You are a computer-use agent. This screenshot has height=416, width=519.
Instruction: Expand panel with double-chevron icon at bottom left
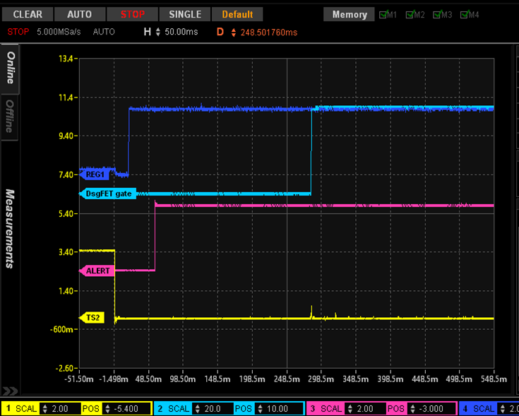point(10,391)
